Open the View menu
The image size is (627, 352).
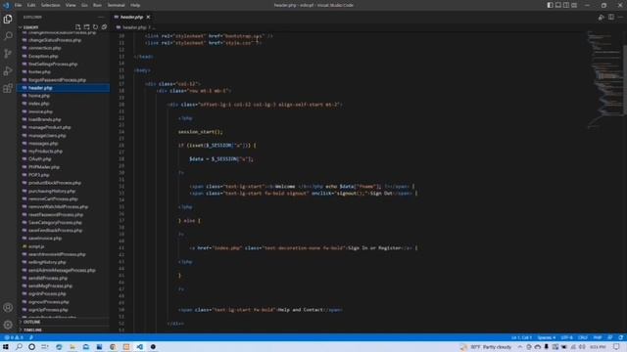[71, 5]
